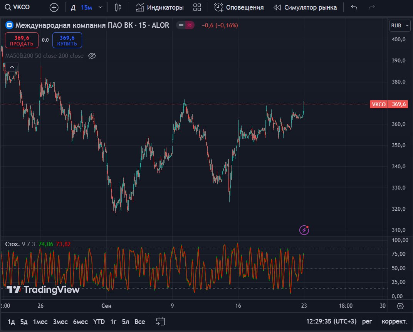Add symbol to compare with plus icon
Viewport: 413px width, 332px height.
54,7
